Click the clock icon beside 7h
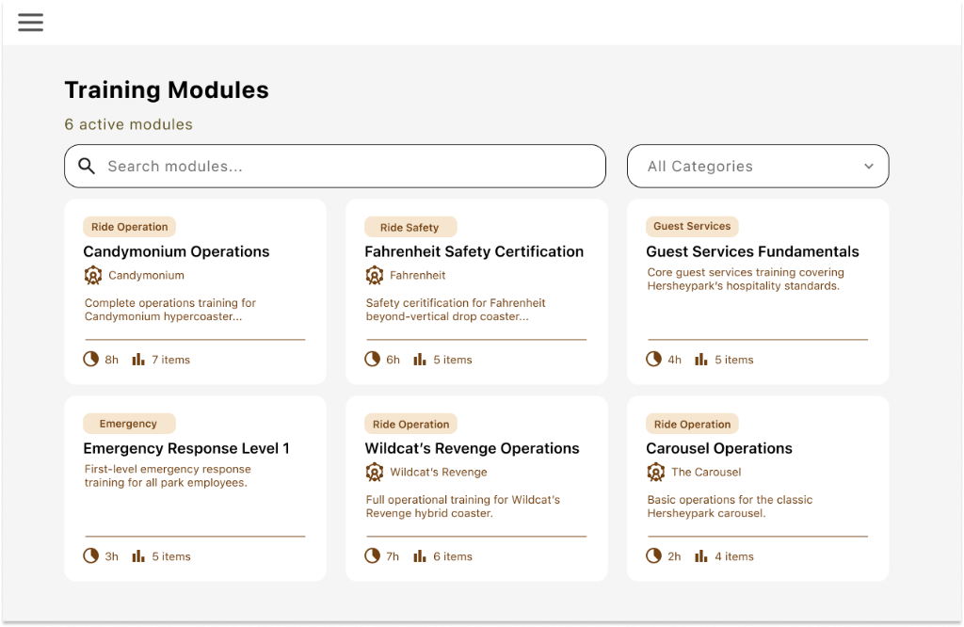Image resolution: width=964 pixels, height=627 pixels. (x=373, y=555)
